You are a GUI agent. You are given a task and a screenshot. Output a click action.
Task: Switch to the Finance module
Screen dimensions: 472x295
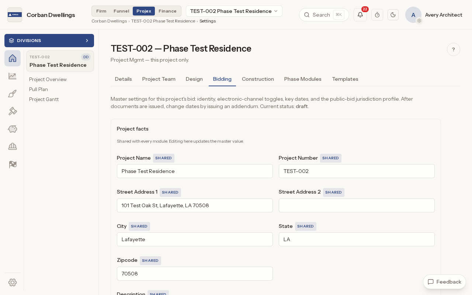click(x=167, y=11)
